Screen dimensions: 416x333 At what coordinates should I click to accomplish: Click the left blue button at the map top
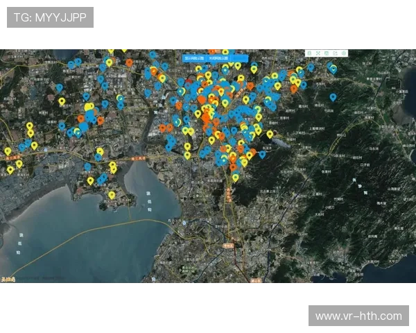(x=194, y=58)
